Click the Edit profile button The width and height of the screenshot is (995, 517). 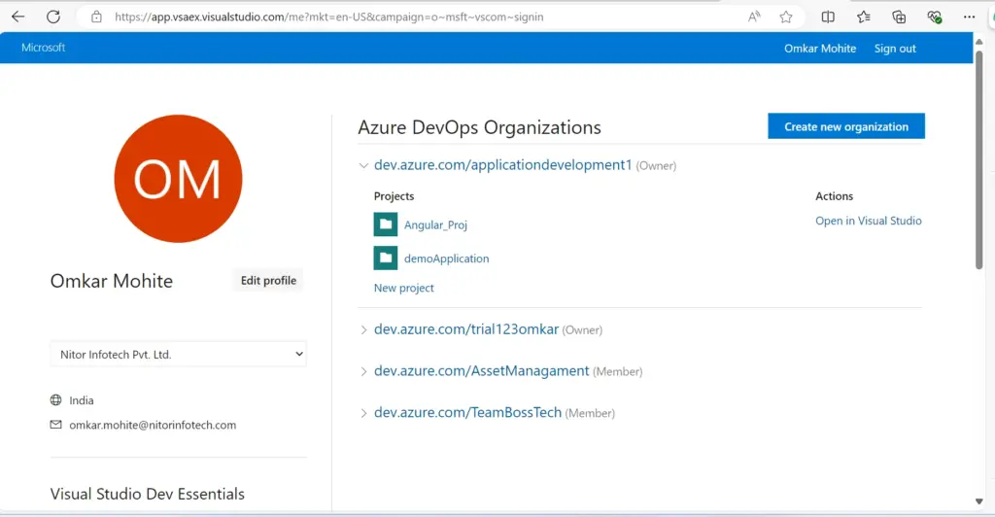(268, 281)
